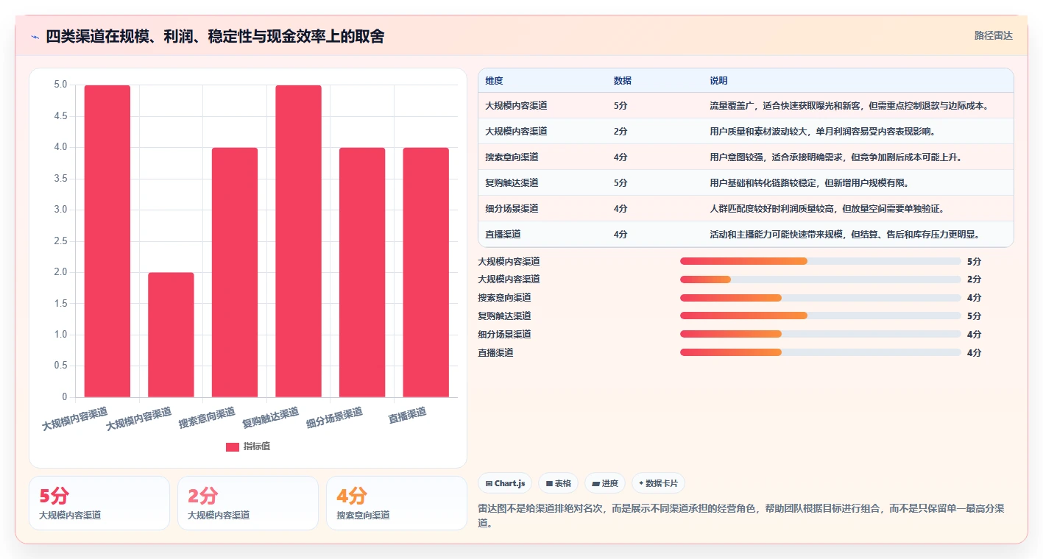Open the 5分 大规模内容渠道 data card

(x=99, y=503)
